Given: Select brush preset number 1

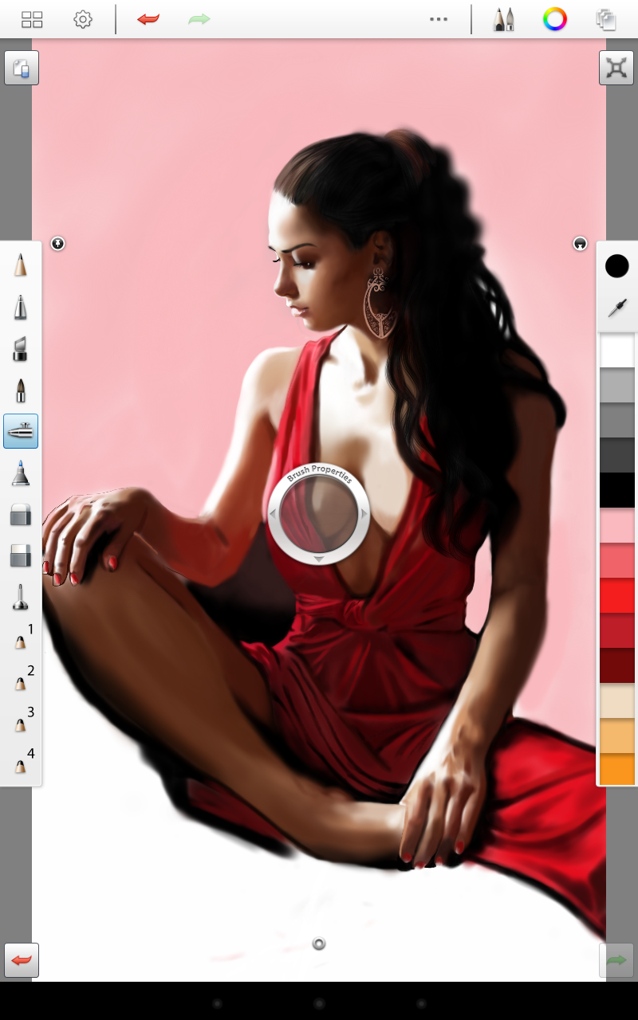Looking at the screenshot, I should 21,638.
